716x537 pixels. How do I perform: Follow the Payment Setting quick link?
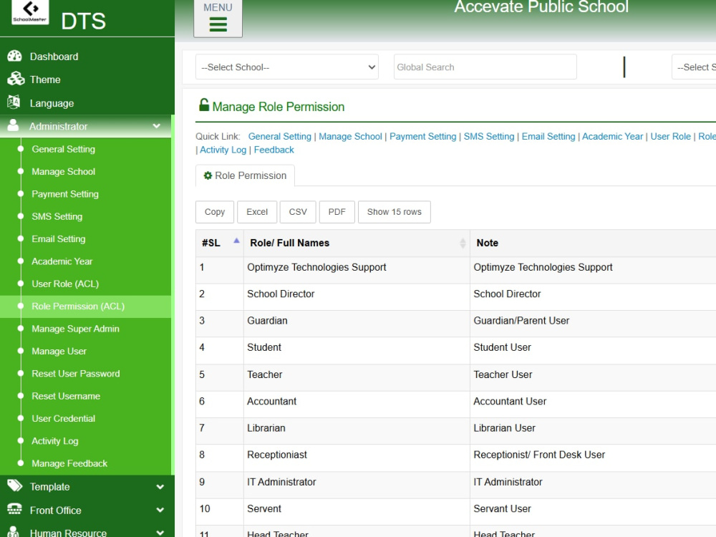click(423, 137)
